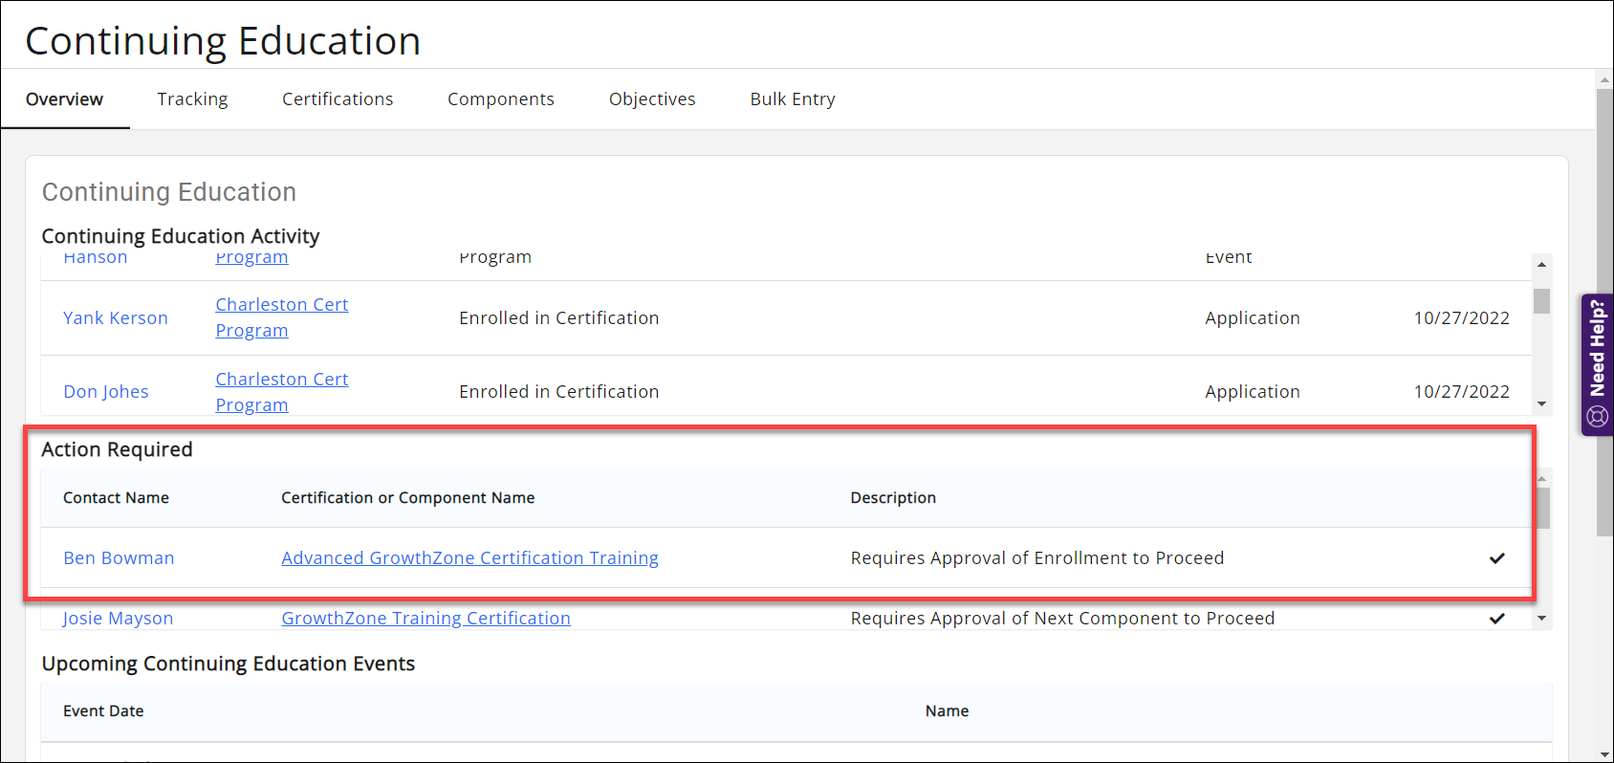The image size is (1614, 763).
Task: Open the Need Help? side widget
Action: [x=1597, y=364]
